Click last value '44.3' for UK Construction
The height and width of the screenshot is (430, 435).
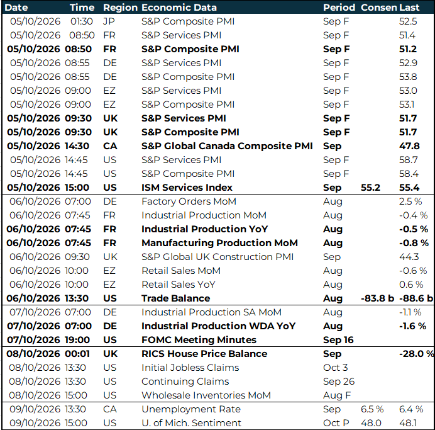click(409, 257)
